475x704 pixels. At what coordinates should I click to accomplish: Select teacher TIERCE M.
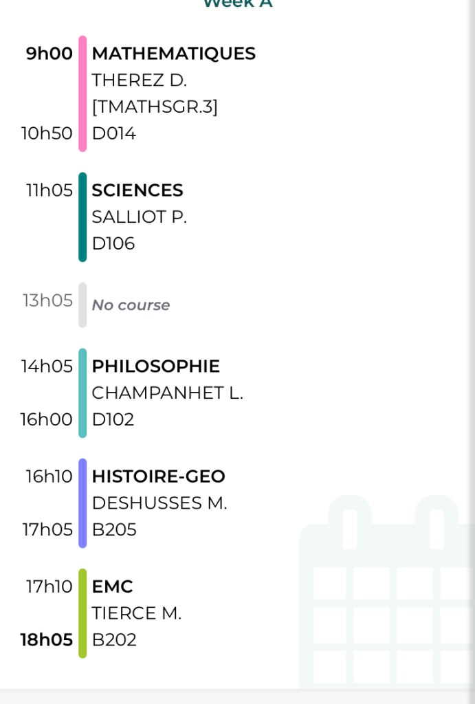tap(136, 613)
